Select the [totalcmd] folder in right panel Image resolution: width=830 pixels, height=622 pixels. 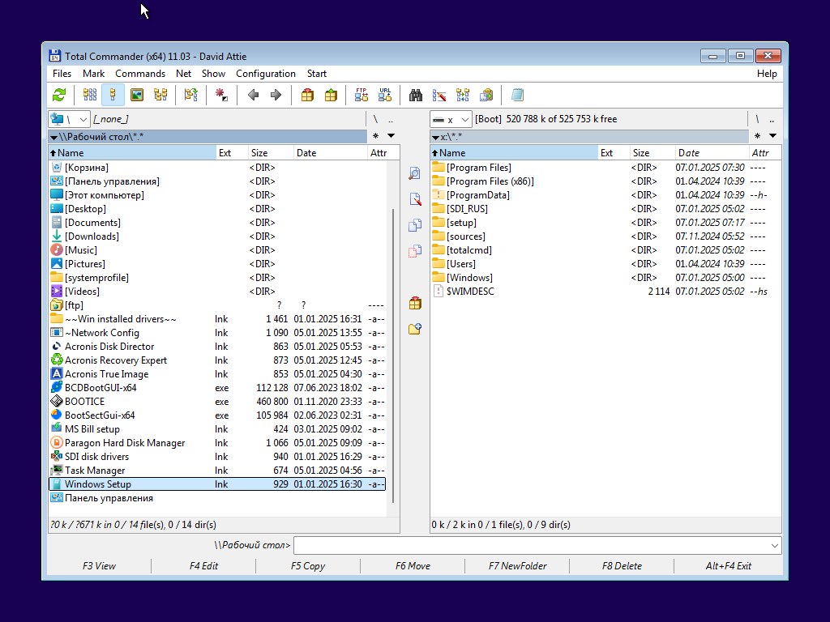(605, 250)
